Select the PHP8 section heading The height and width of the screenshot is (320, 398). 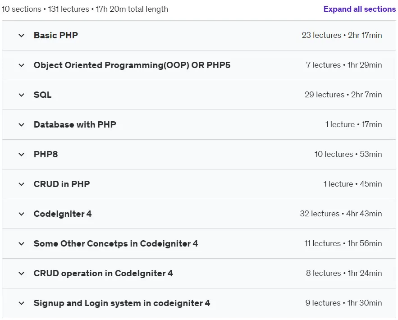[x=46, y=154]
